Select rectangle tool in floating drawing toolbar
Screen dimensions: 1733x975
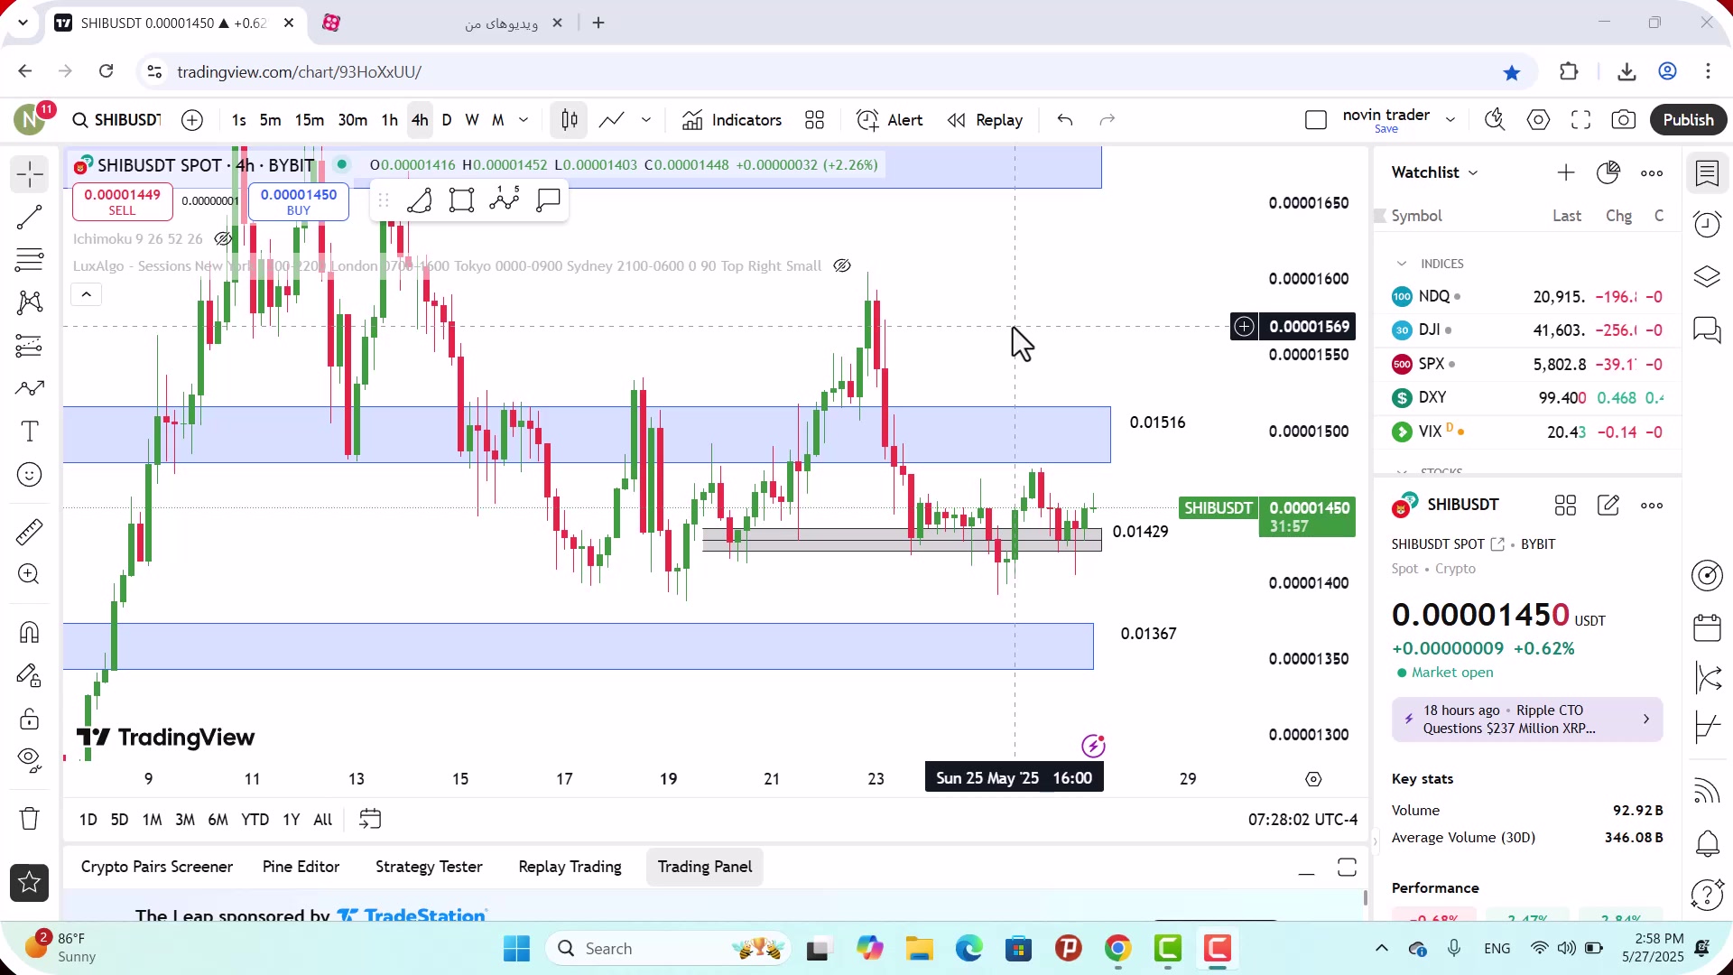tap(462, 200)
